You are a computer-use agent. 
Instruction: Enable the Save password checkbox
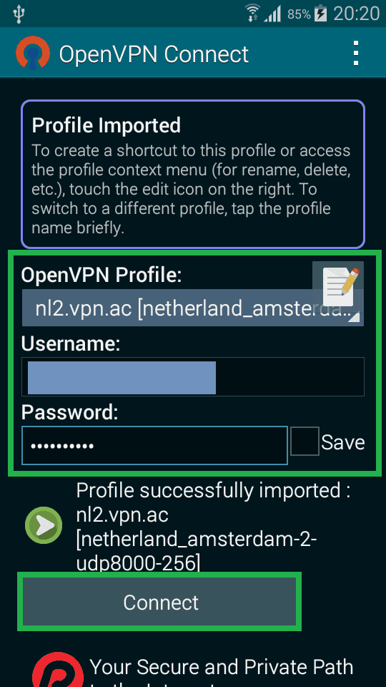click(305, 442)
